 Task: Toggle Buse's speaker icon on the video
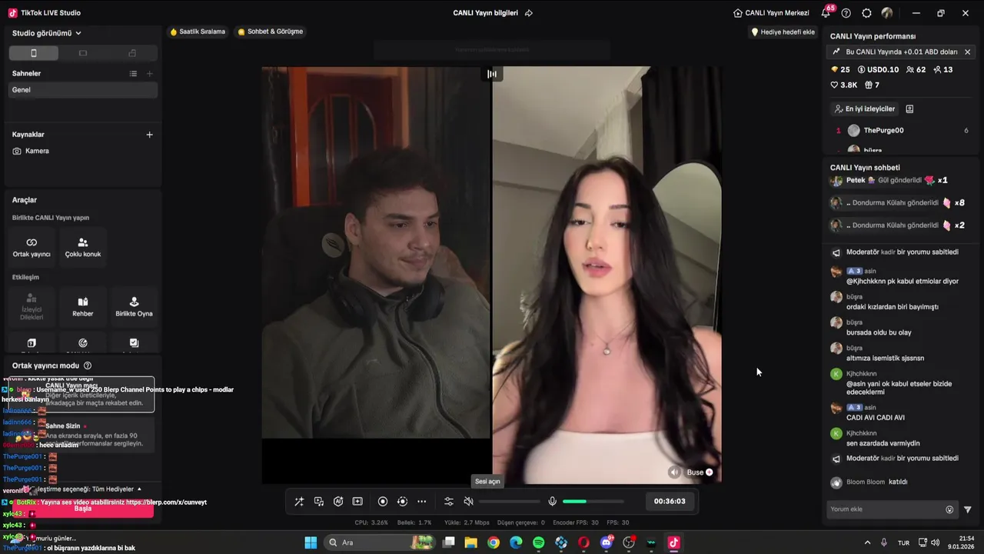[x=674, y=472]
